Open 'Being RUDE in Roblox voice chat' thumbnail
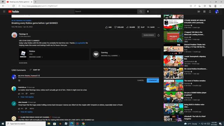 tap(174, 109)
